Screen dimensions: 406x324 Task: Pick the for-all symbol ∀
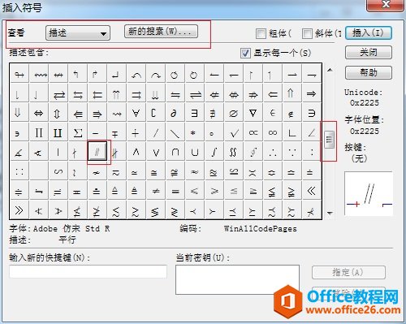(136, 113)
